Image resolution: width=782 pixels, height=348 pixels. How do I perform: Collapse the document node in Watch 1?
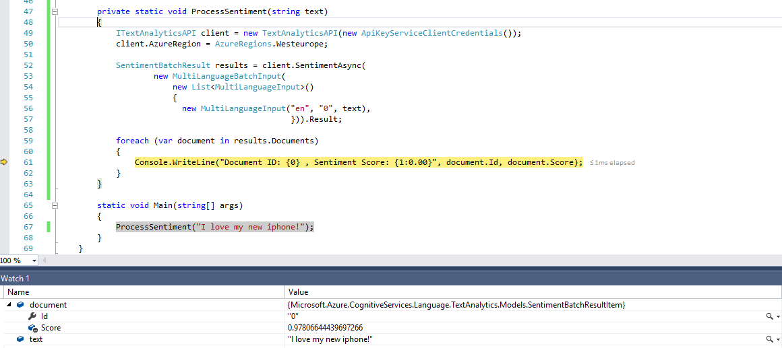click(x=10, y=305)
